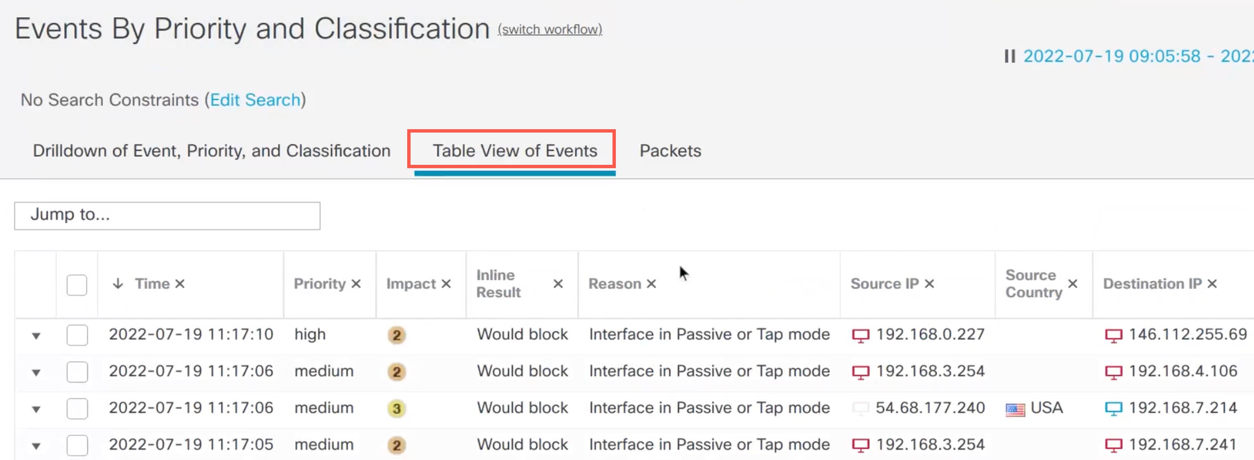Click the Edit Search link
The height and width of the screenshot is (460, 1254).
(x=255, y=100)
